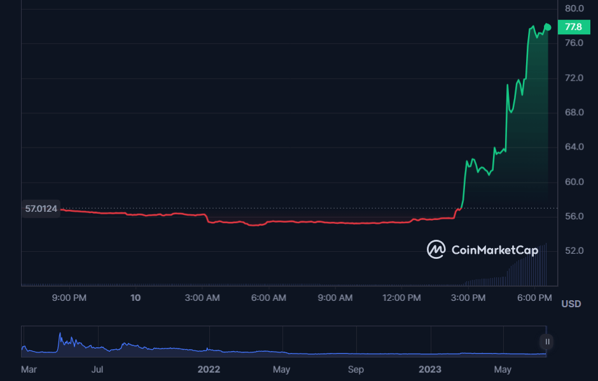The width and height of the screenshot is (598, 381).
Task: Click the Jul label on the overview timeline
Action: pyautogui.click(x=97, y=370)
